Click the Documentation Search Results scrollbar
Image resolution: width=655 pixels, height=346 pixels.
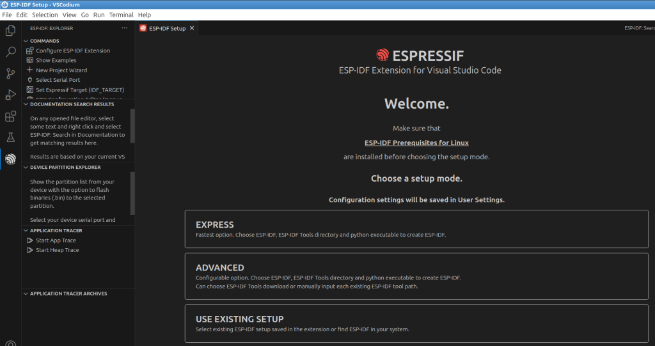pos(132,125)
